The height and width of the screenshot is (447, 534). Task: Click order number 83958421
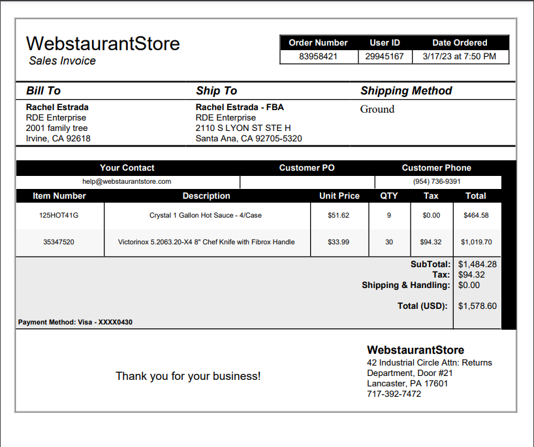(x=318, y=57)
